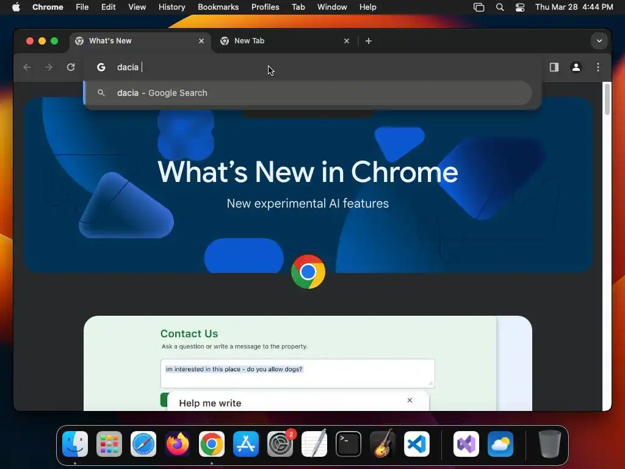This screenshot has height=469, width=625.
Task: Switch to the New Tab tab
Action: tap(284, 41)
